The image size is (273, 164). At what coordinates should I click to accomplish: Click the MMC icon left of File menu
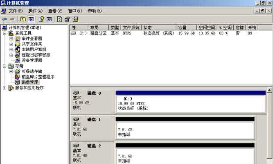point(4,11)
